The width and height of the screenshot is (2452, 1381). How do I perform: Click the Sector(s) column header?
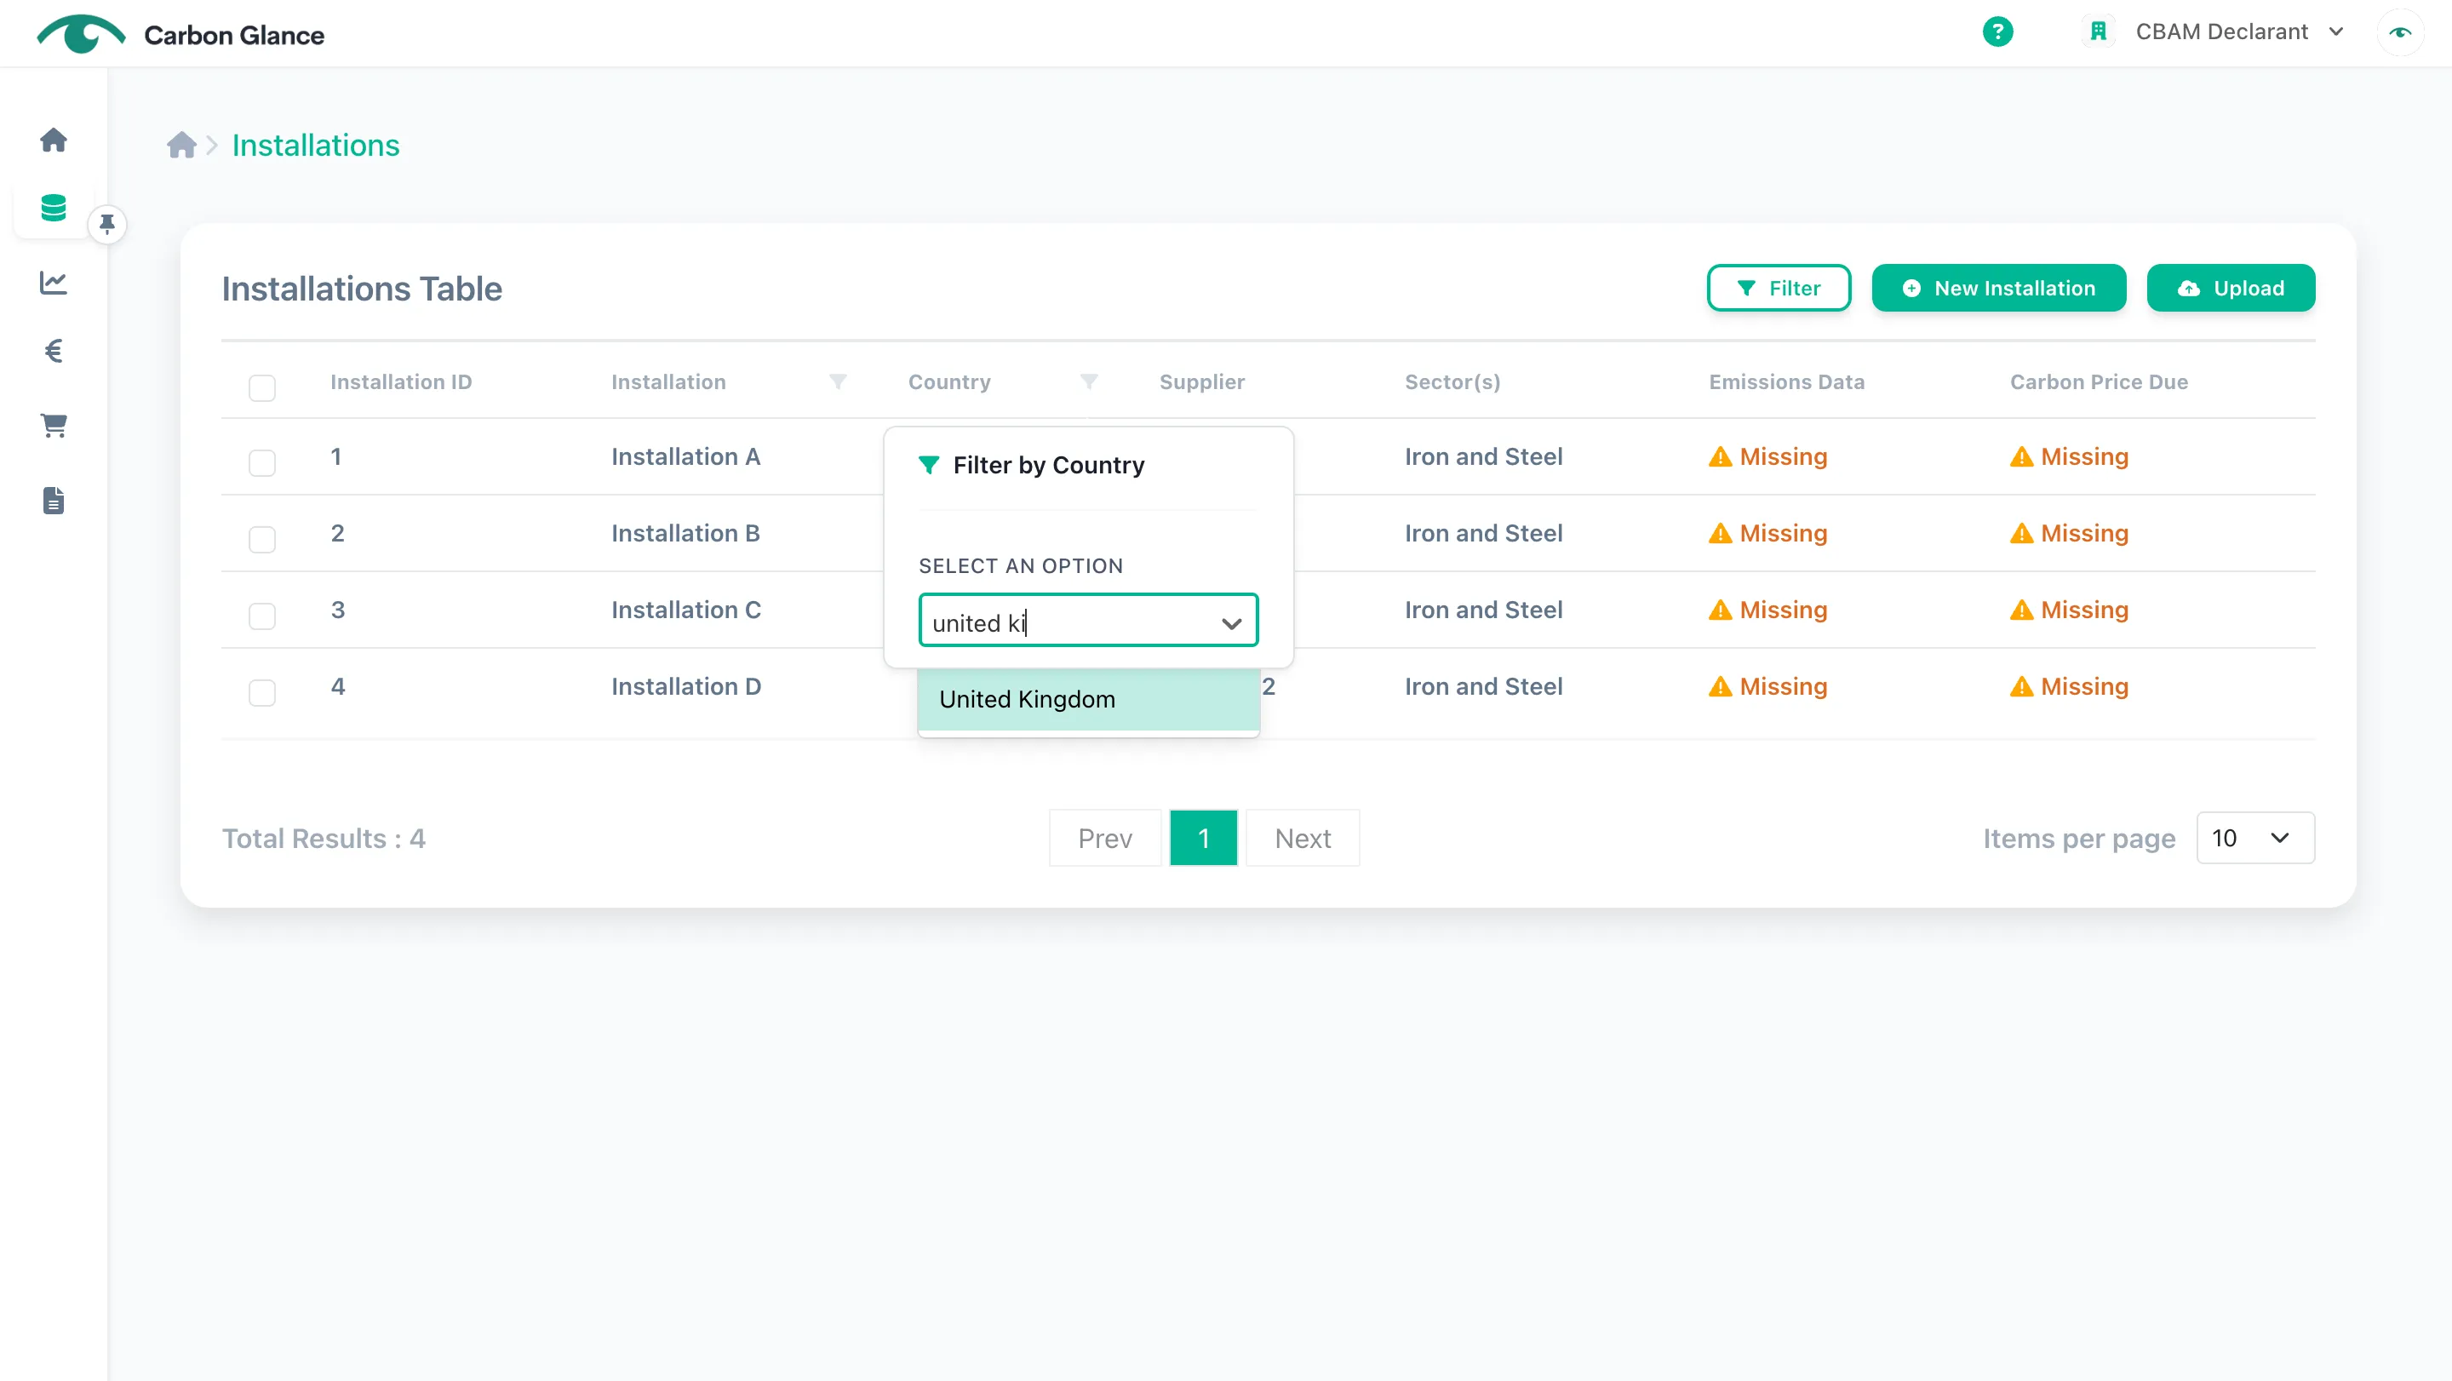pyautogui.click(x=1452, y=381)
